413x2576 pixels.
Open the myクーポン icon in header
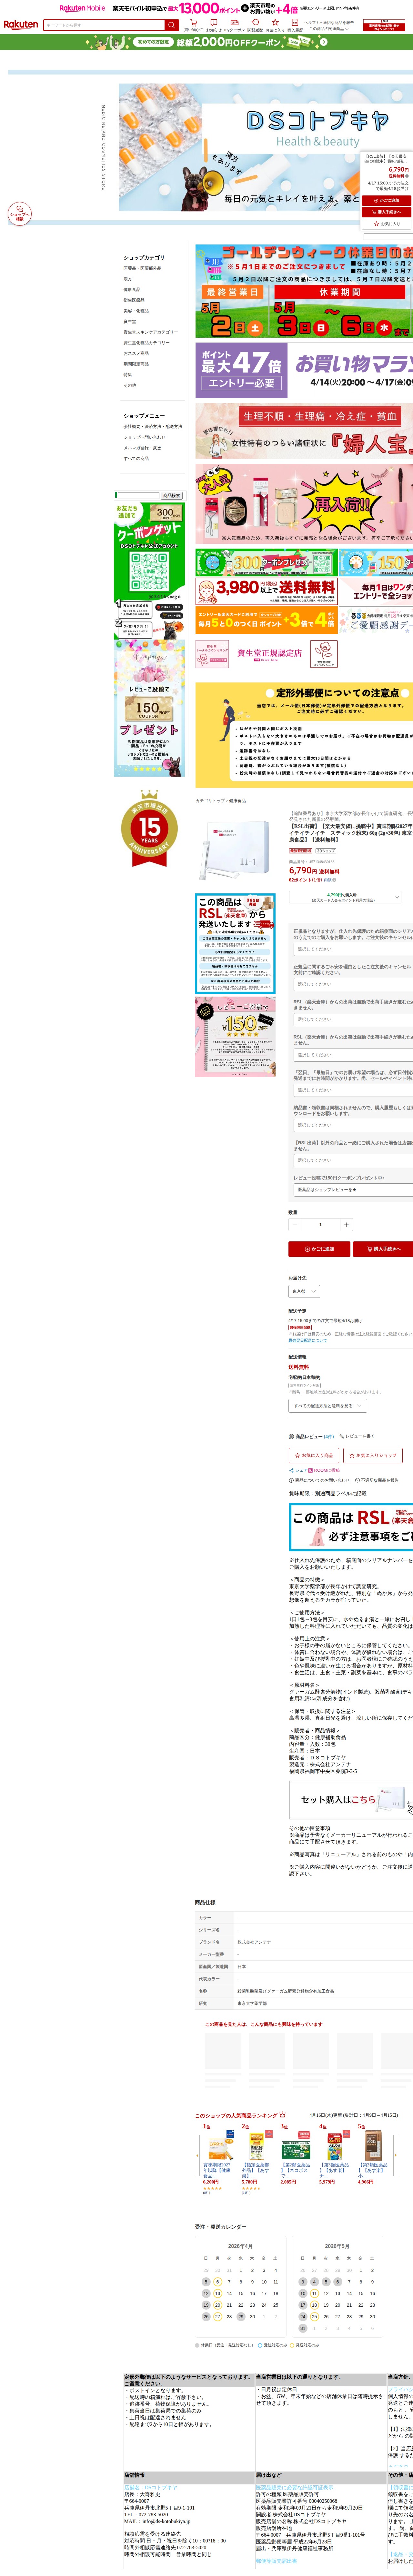[234, 25]
